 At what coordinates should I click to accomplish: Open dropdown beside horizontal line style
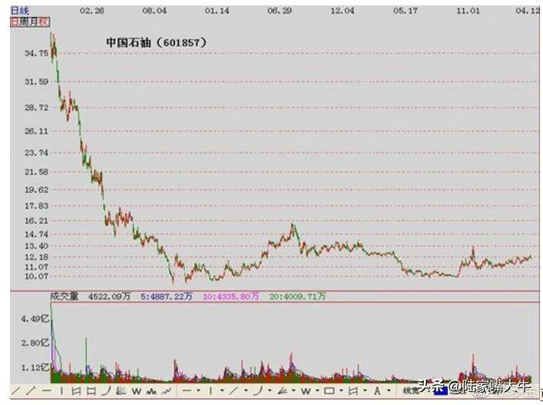coord(198,390)
